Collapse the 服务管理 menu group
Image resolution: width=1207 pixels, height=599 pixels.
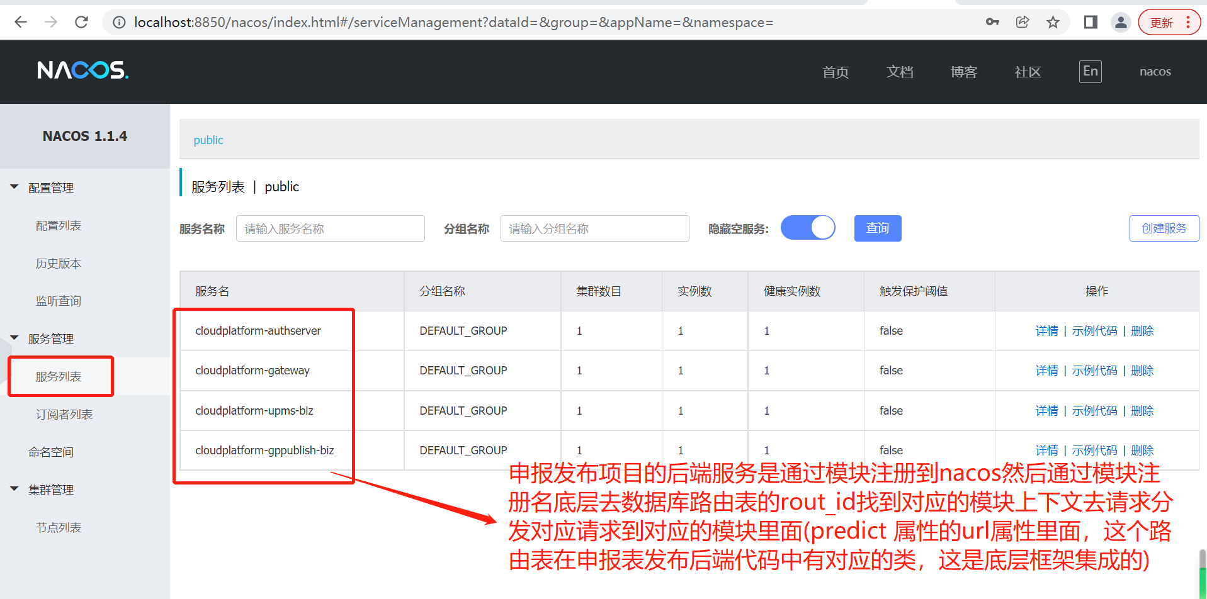point(14,338)
